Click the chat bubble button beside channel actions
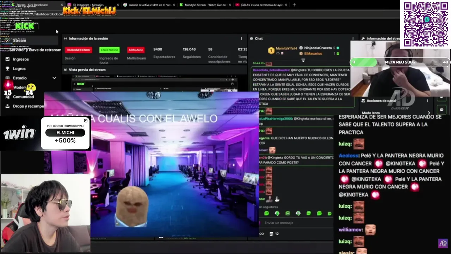 (x=441, y=110)
